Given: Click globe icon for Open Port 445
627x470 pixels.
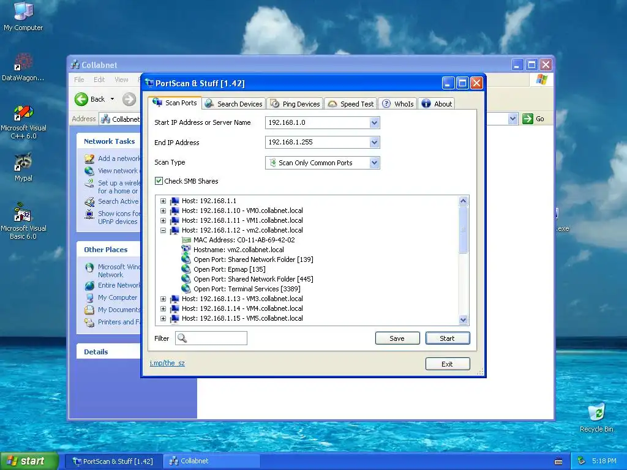Looking at the screenshot, I should click(186, 279).
